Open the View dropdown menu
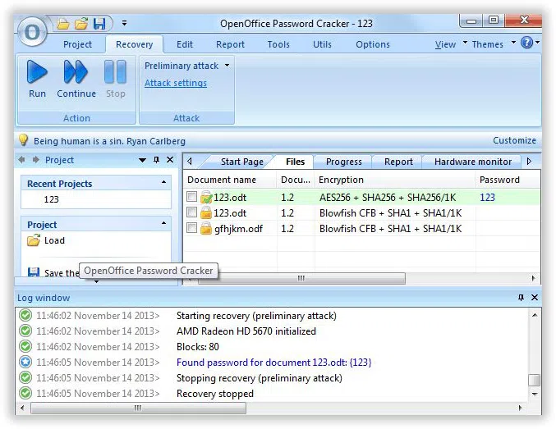 click(451, 44)
